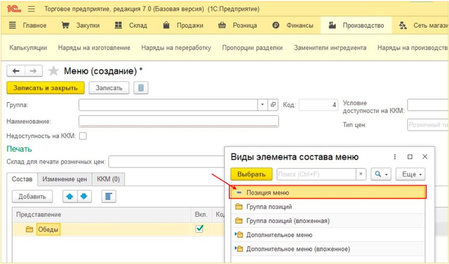
Task: Click the Наименование input field
Action: tap(179, 121)
